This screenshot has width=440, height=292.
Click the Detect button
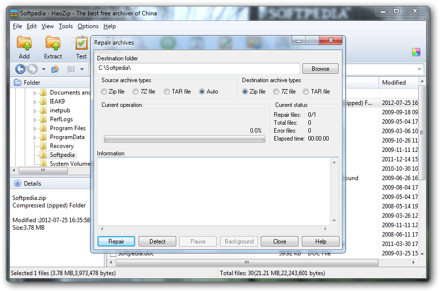click(x=157, y=241)
